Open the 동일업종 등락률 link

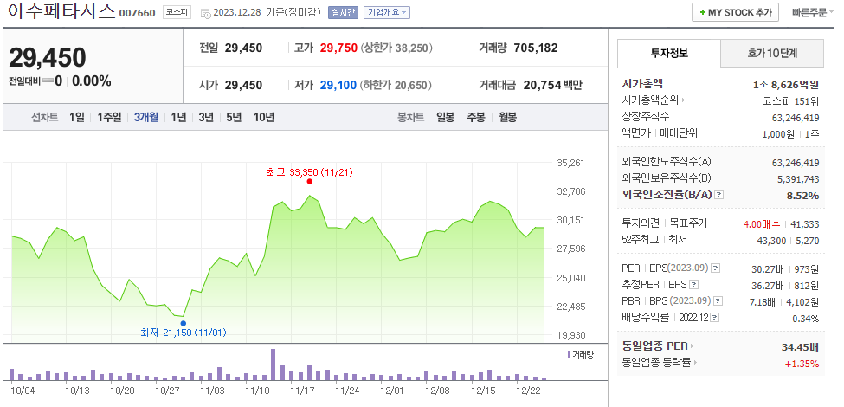pos(658,363)
